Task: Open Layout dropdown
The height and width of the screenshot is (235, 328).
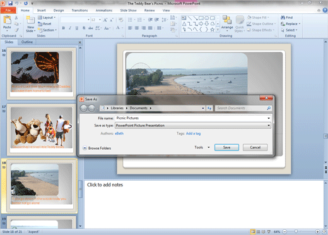Action: (x=47, y=18)
